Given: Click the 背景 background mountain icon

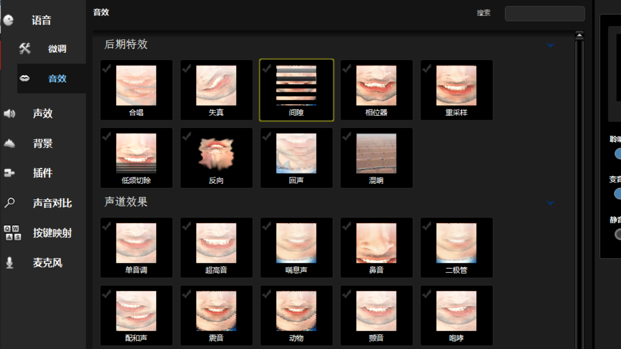Looking at the screenshot, I should pyautogui.click(x=10, y=143).
